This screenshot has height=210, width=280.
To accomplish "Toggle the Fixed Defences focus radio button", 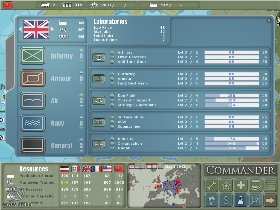I will (x=112, y=57).
